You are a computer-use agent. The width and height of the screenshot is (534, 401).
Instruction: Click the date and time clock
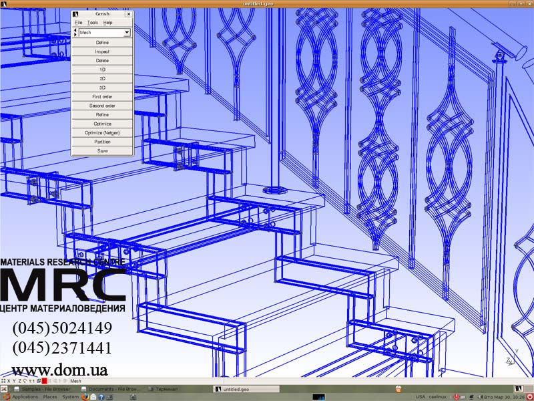(x=505, y=397)
